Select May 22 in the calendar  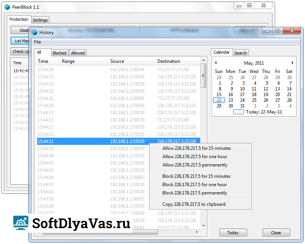(219, 100)
